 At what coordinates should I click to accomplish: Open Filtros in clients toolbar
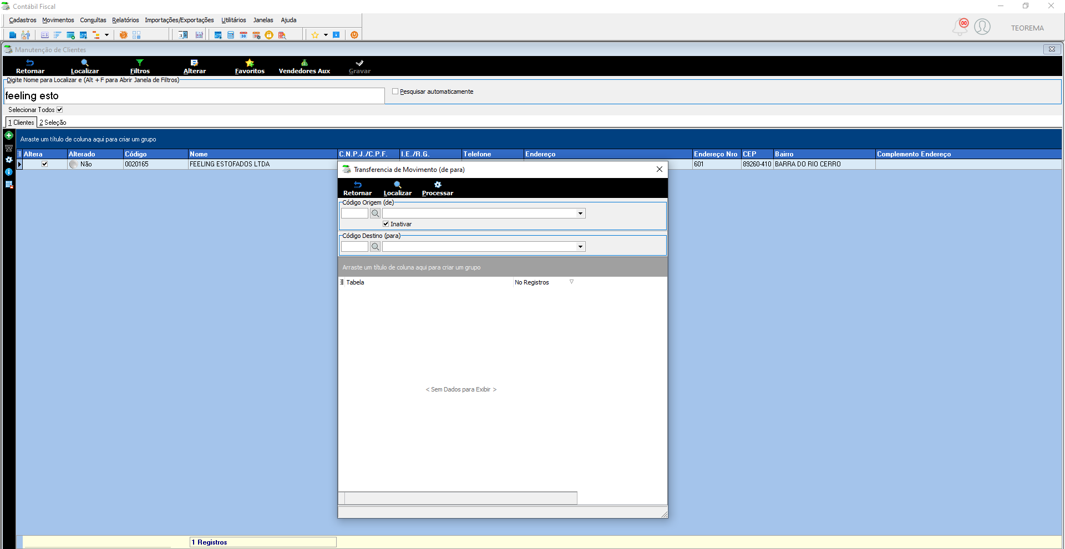[140, 67]
